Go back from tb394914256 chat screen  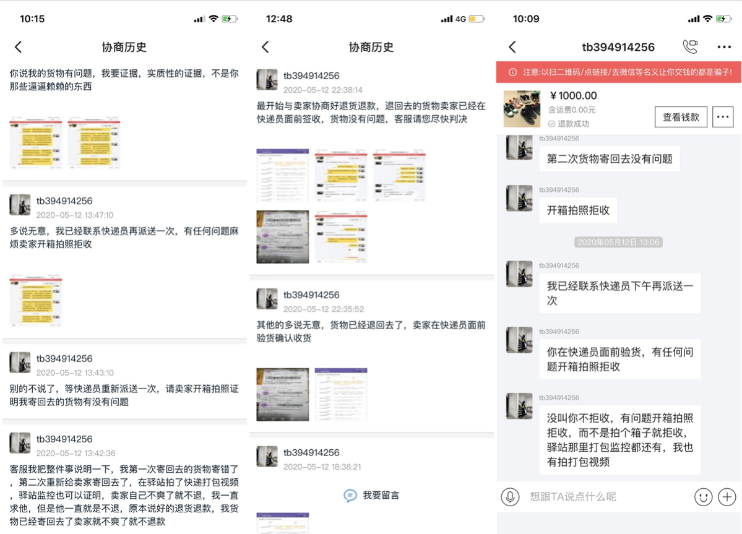(512, 47)
